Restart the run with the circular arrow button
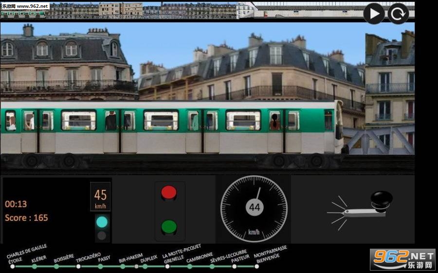The height and width of the screenshot is (273, 438). (x=398, y=14)
